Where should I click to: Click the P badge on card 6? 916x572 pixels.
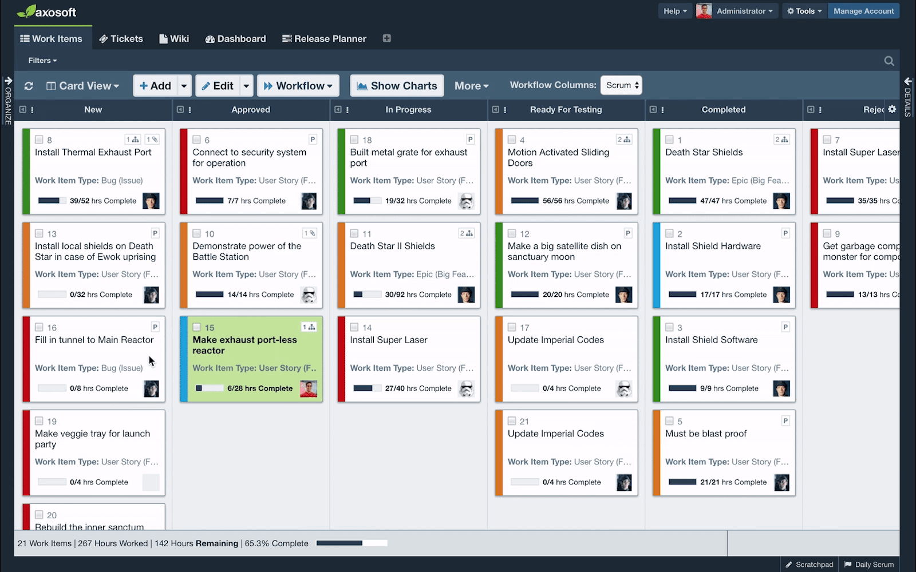pos(313,140)
